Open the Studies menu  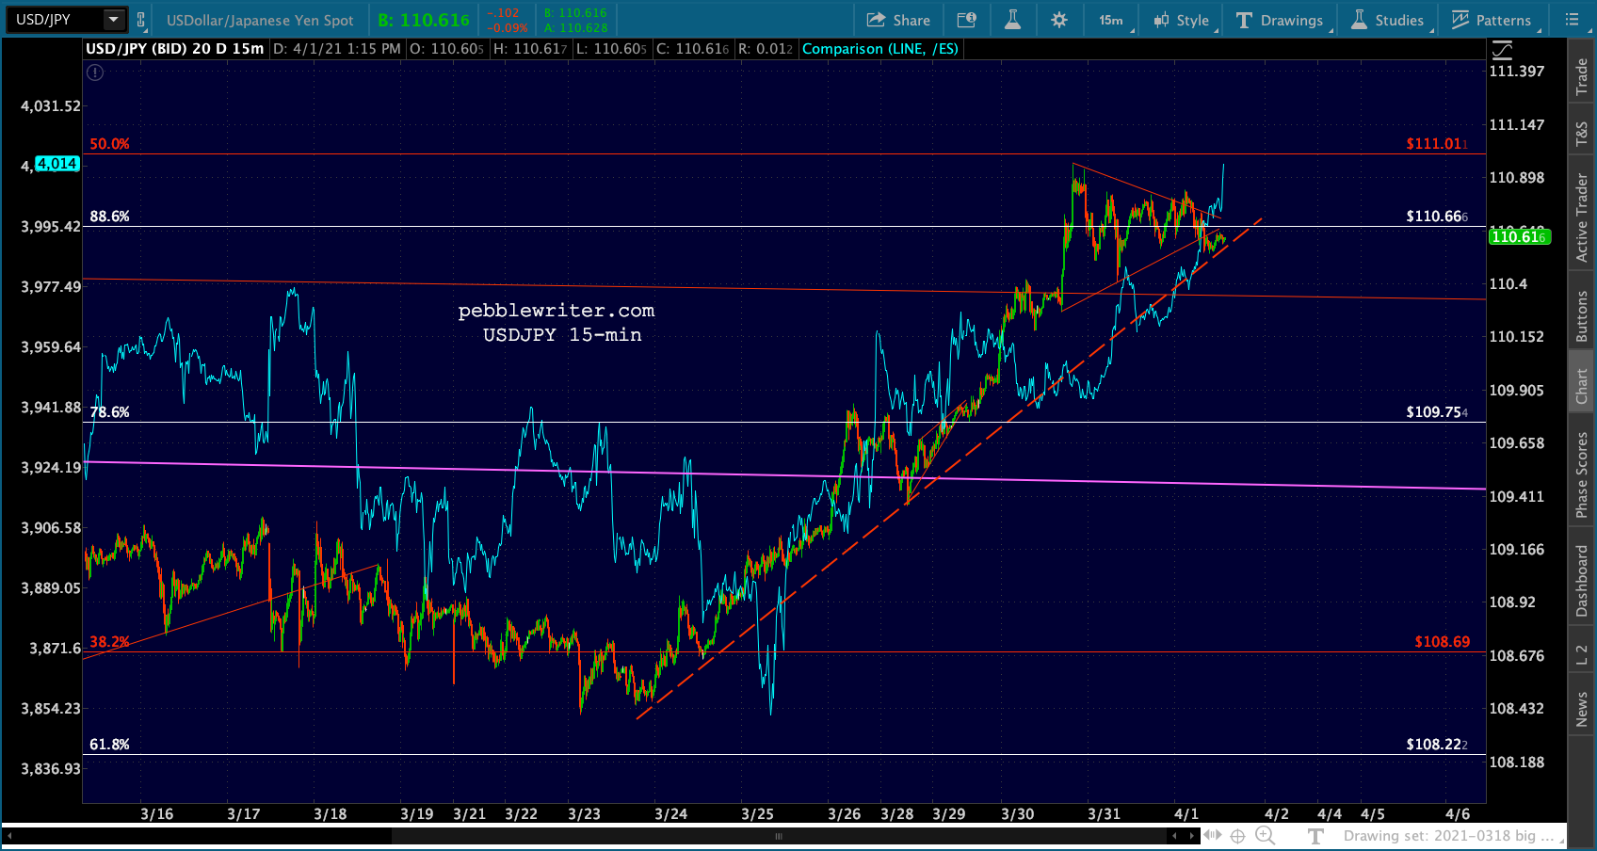(1388, 20)
